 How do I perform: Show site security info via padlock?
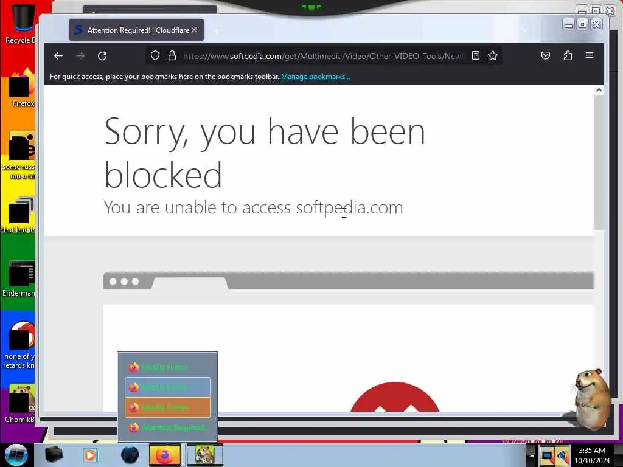click(172, 56)
